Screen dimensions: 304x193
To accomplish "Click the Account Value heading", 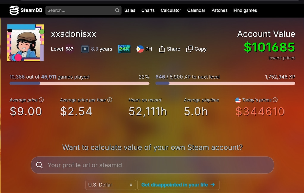I will (266, 34).
